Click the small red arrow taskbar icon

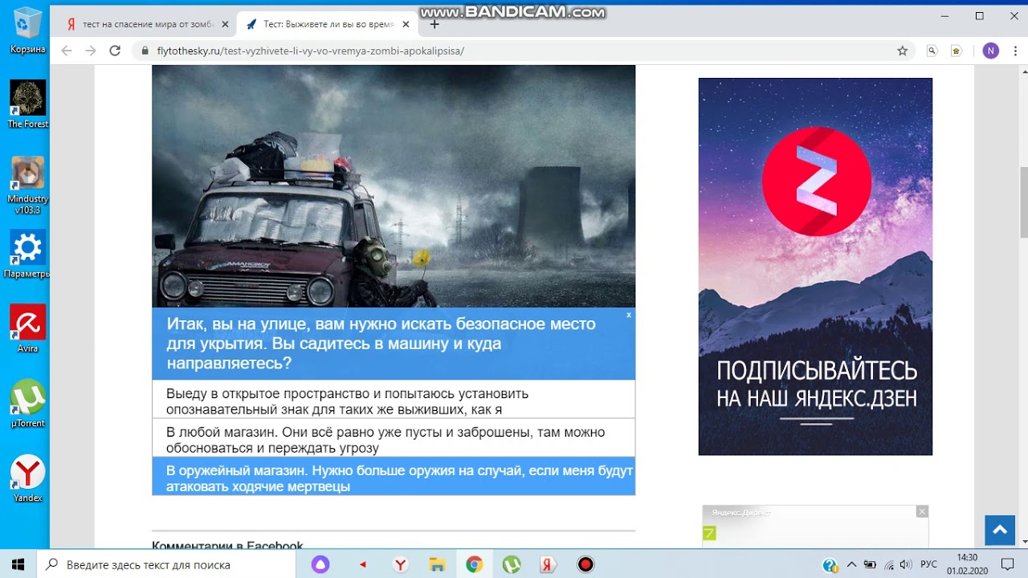[363, 564]
